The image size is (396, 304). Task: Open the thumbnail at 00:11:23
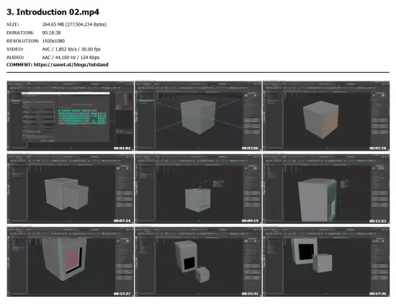(x=326, y=189)
